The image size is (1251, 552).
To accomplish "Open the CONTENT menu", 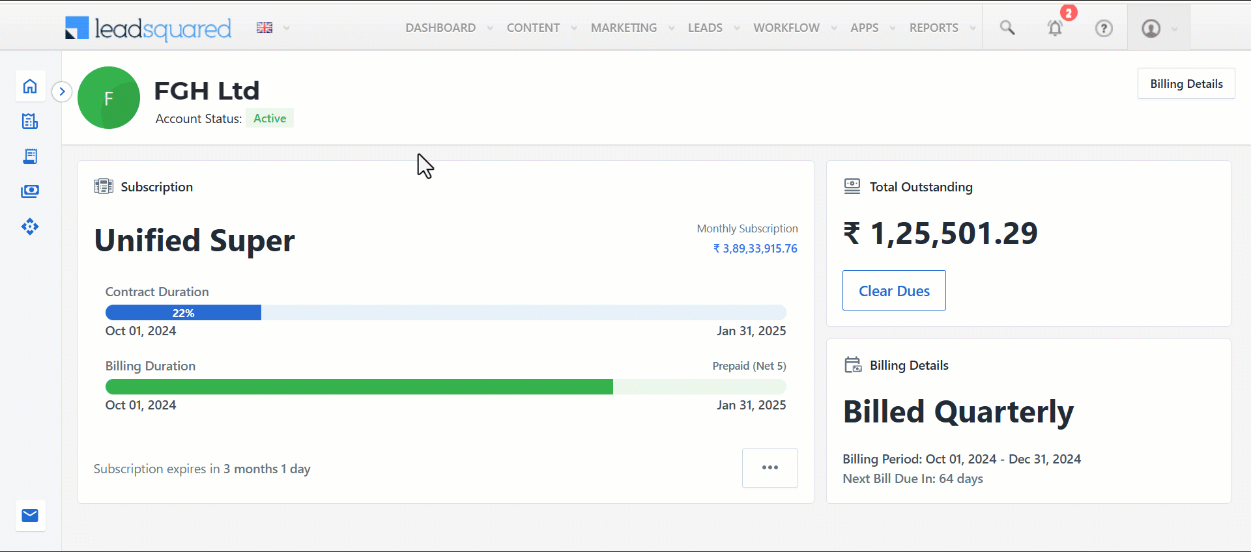I will (x=533, y=28).
